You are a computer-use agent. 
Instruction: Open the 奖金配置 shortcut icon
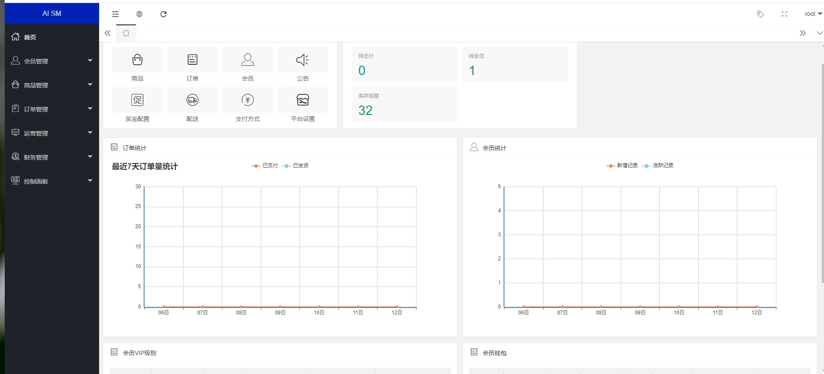[137, 100]
